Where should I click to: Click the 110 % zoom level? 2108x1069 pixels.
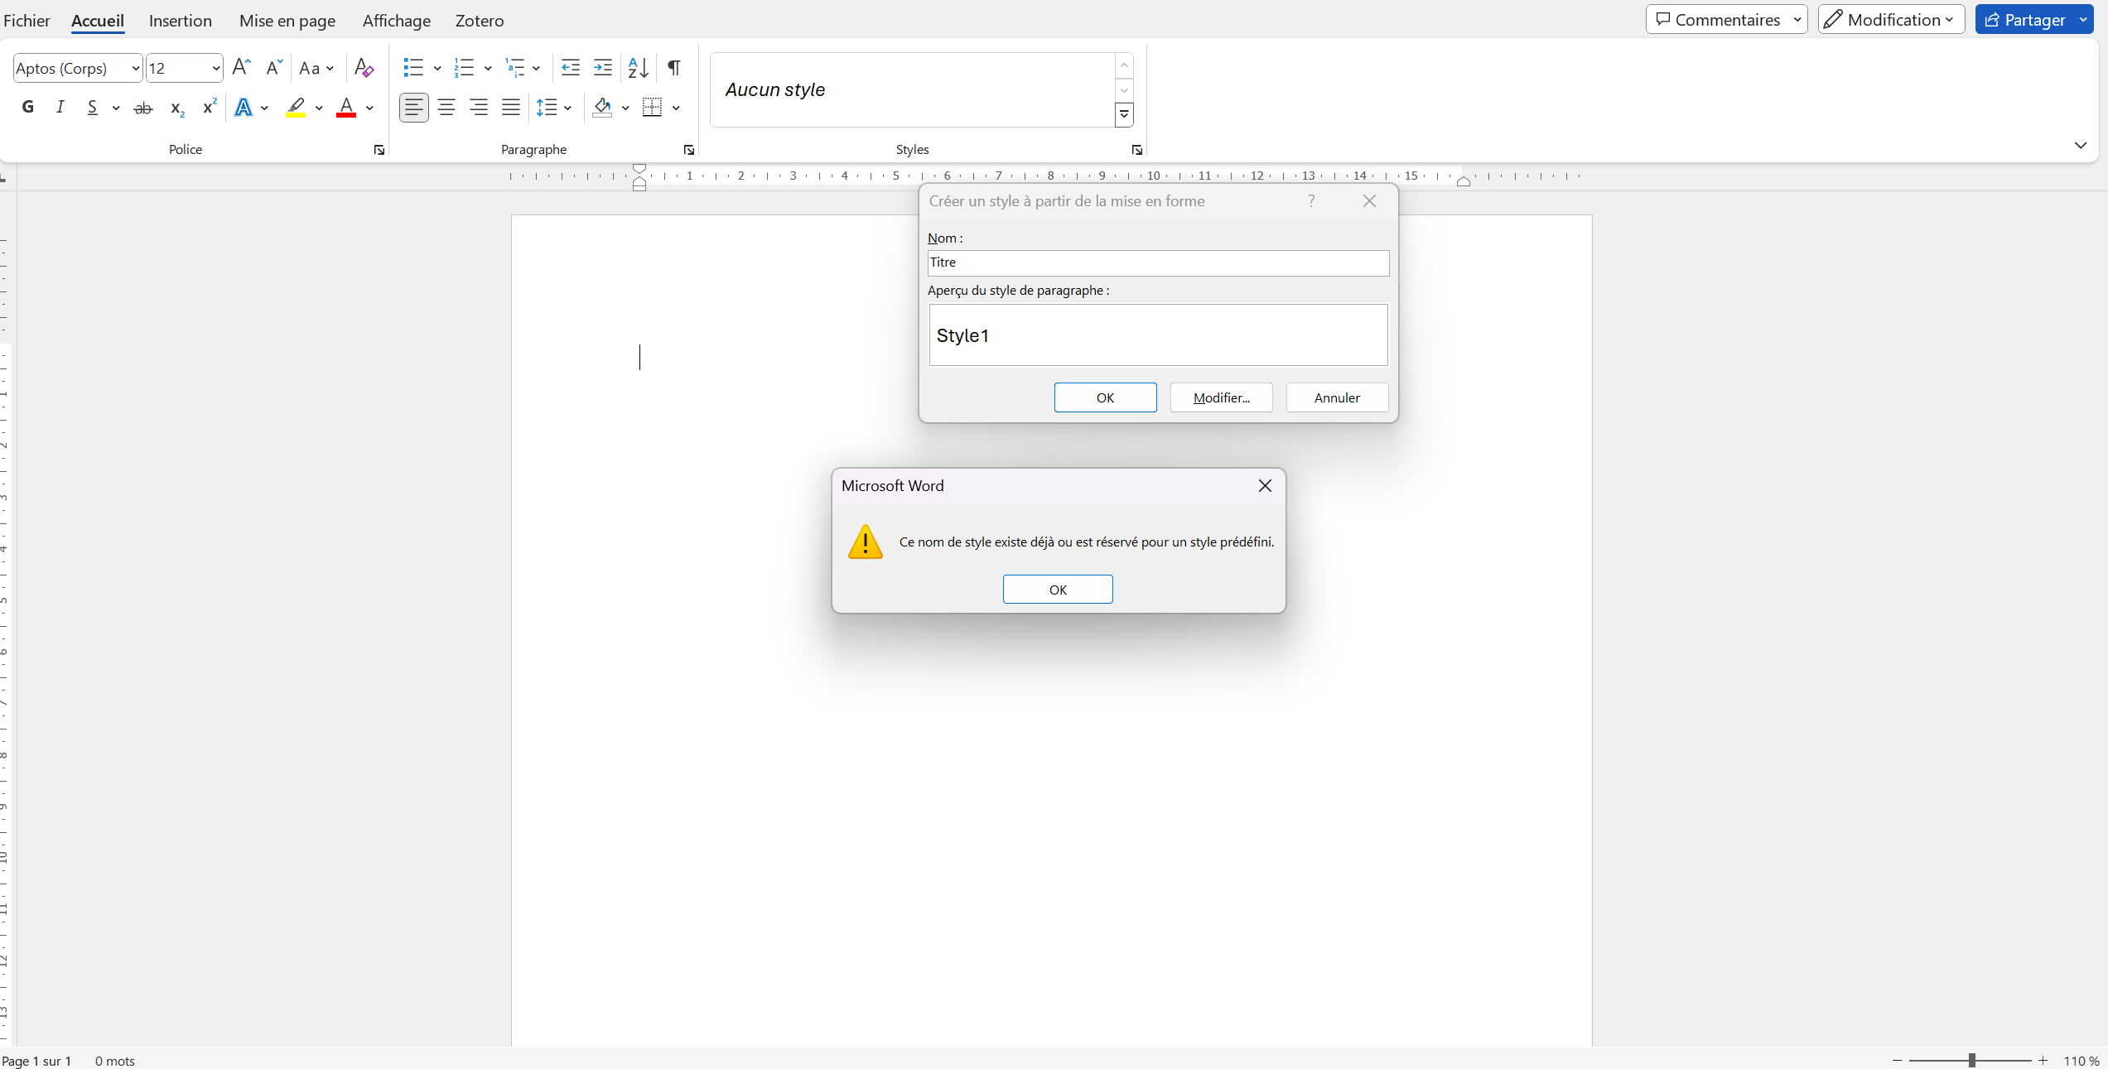[2081, 1061]
